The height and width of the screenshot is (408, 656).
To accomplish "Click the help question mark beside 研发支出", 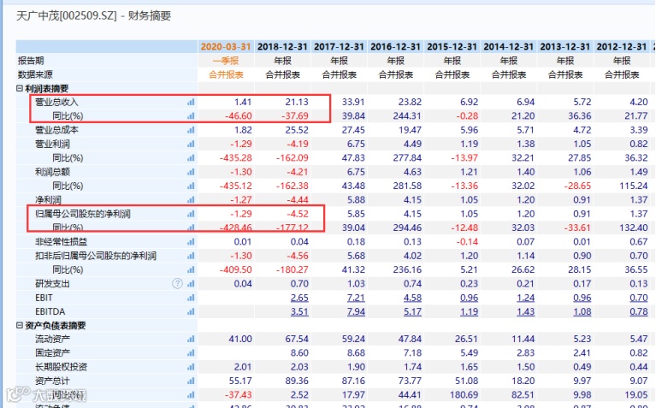I will pyautogui.click(x=177, y=284).
